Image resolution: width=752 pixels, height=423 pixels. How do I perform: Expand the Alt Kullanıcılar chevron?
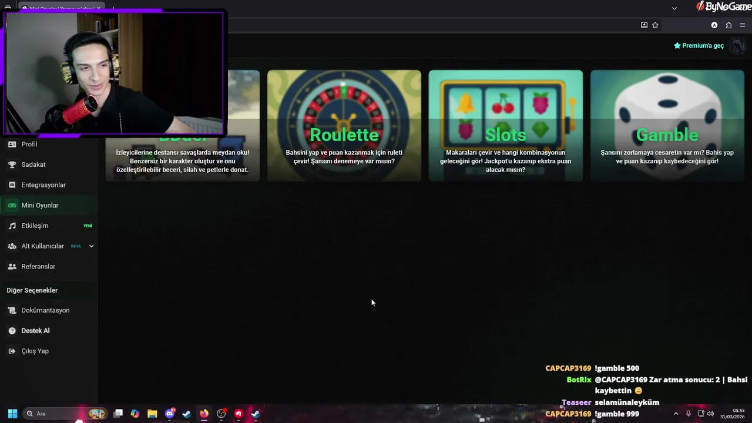tap(91, 246)
